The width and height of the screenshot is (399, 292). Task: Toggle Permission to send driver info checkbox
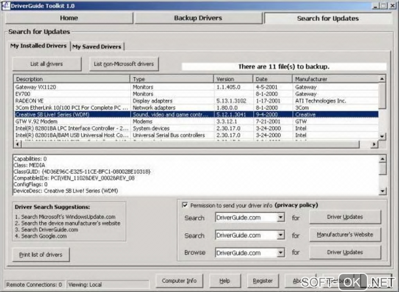pos(185,205)
